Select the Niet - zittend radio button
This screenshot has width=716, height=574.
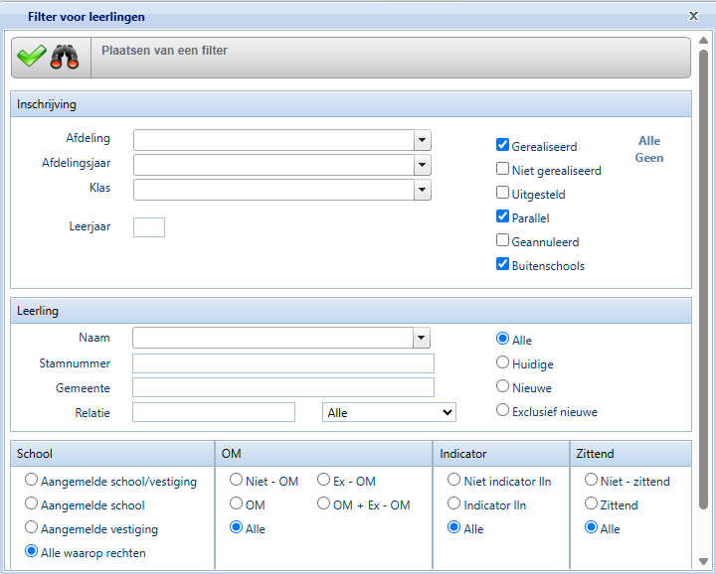click(x=591, y=480)
